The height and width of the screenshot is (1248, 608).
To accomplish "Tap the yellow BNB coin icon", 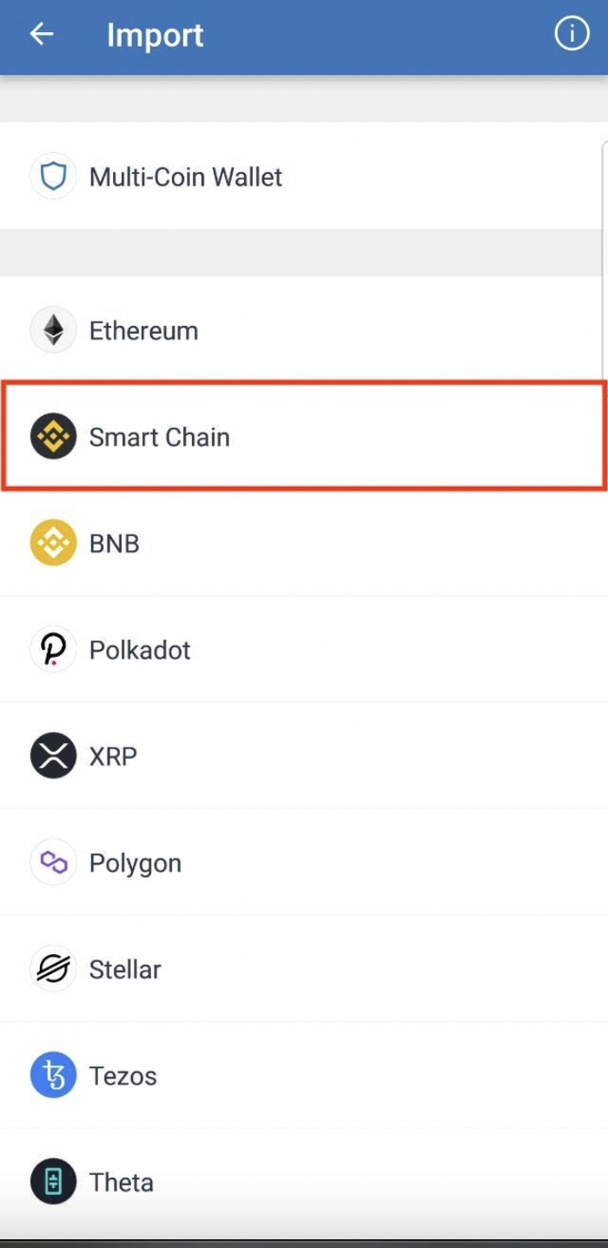I will pos(54,543).
